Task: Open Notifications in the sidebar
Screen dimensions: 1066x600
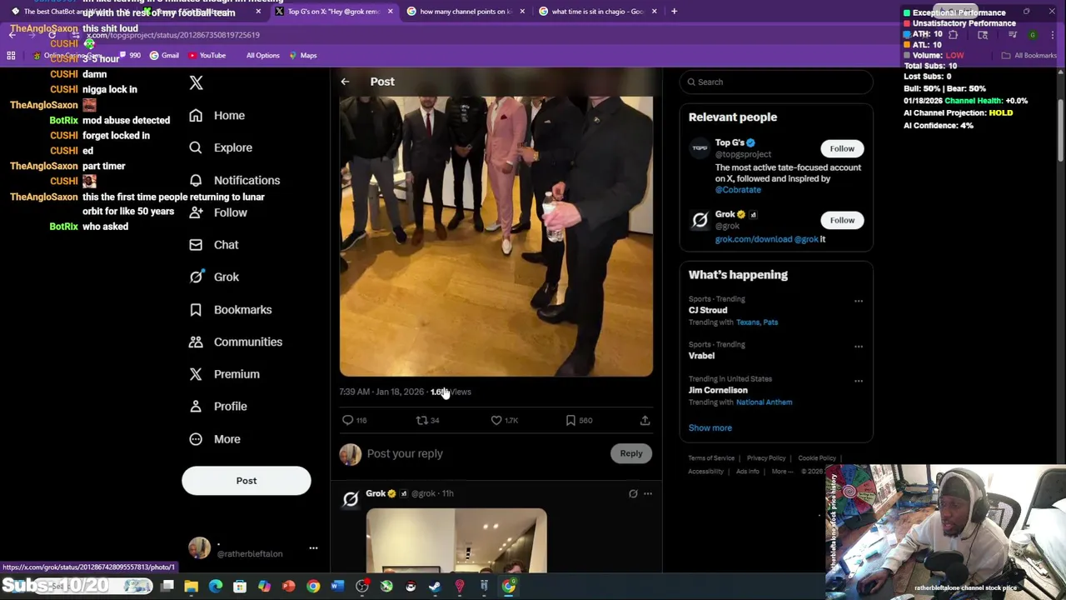Action: pos(234,180)
